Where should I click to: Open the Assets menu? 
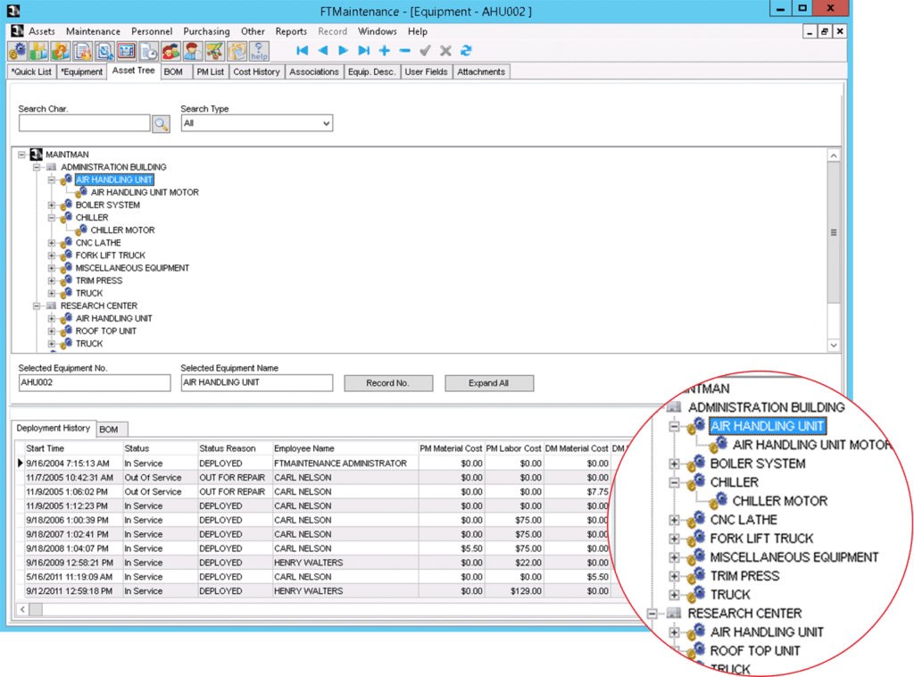click(x=42, y=31)
